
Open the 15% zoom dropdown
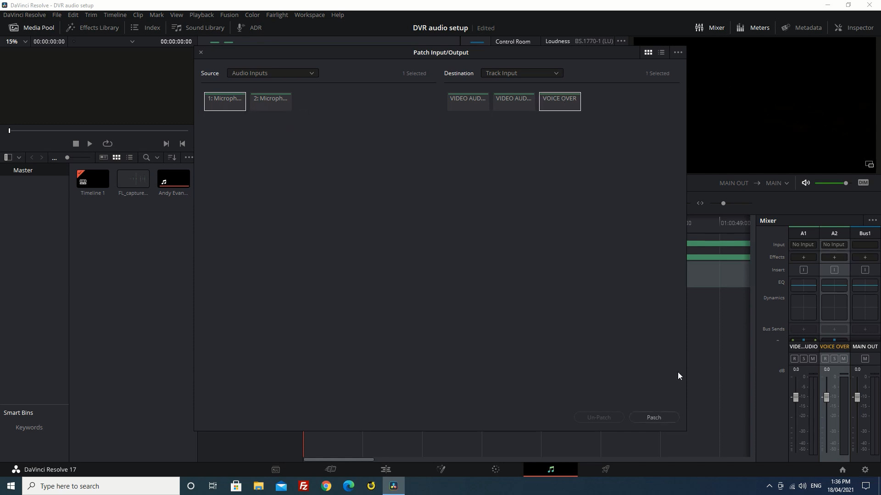click(x=16, y=41)
